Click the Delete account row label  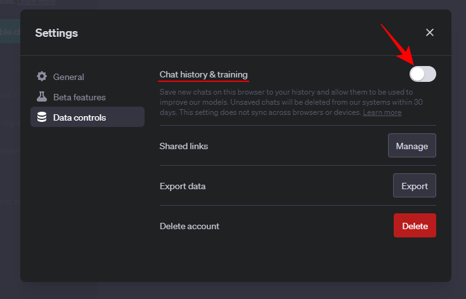coord(190,226)
